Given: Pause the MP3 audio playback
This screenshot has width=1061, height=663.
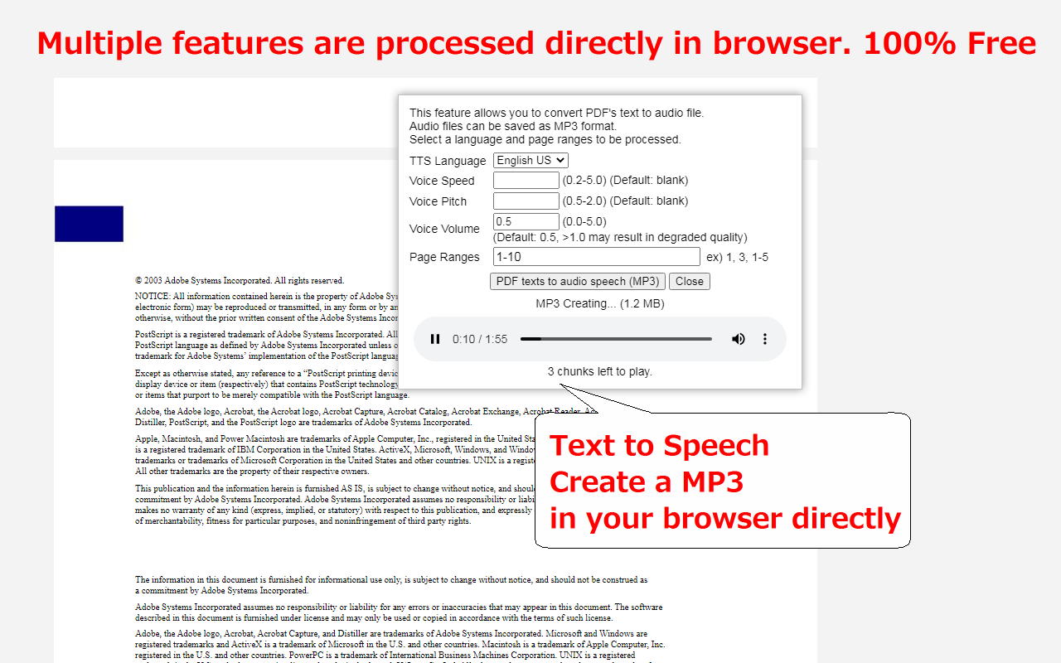Looking at the screenshot, I should click(x=435, y=339).
